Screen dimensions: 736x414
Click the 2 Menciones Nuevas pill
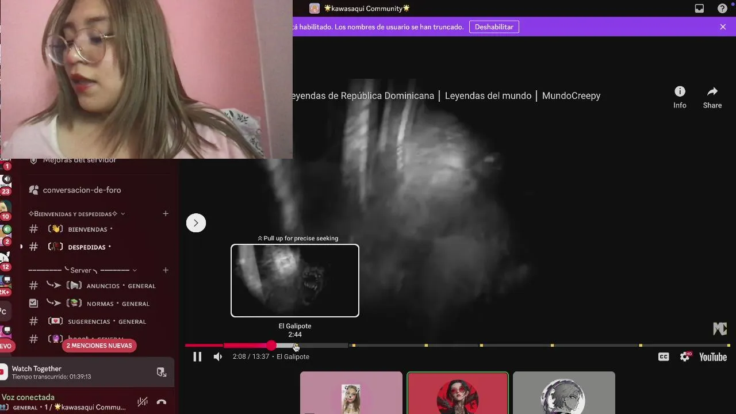pyautogui.click(x=99, y=346)
